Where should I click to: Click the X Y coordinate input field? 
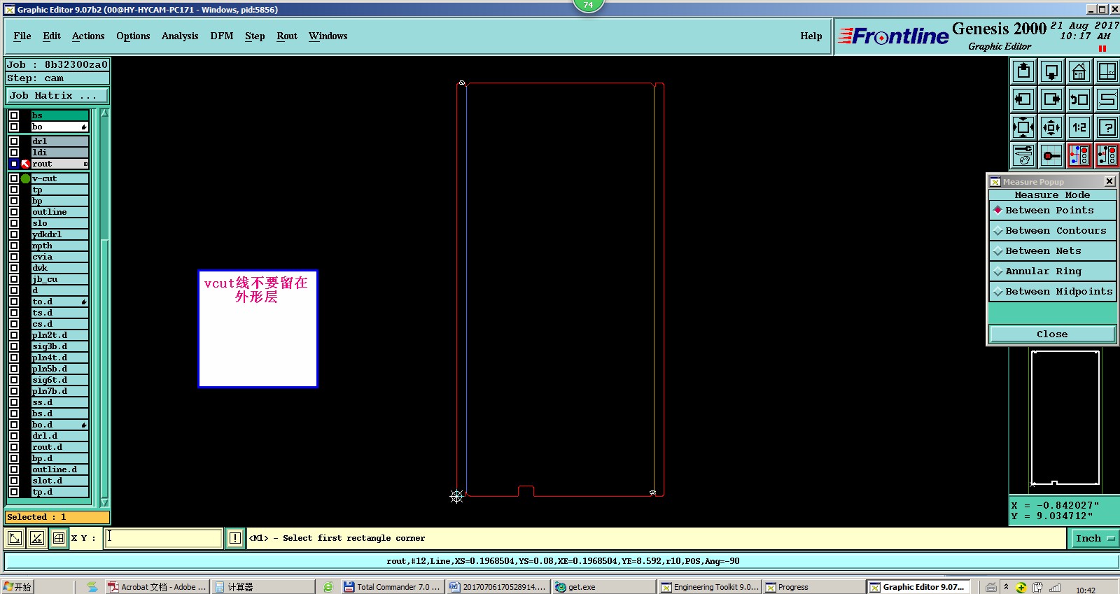tap(164, 538)
